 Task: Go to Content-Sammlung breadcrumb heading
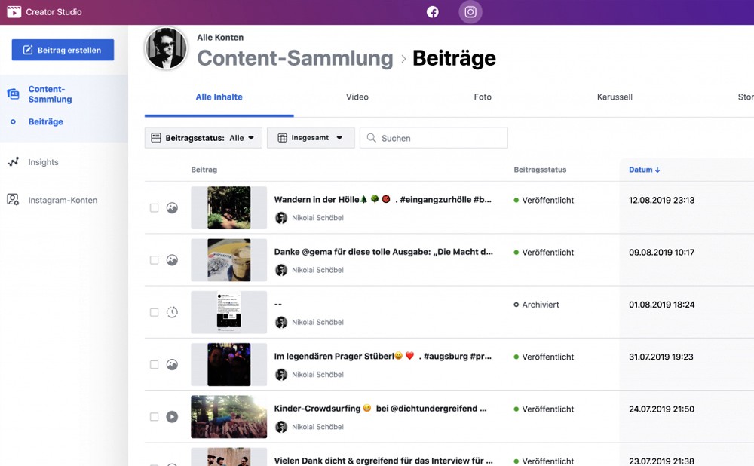(295, 58)
